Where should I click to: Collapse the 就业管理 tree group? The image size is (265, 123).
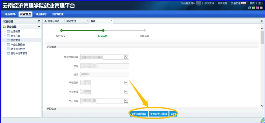click(39, 27)
